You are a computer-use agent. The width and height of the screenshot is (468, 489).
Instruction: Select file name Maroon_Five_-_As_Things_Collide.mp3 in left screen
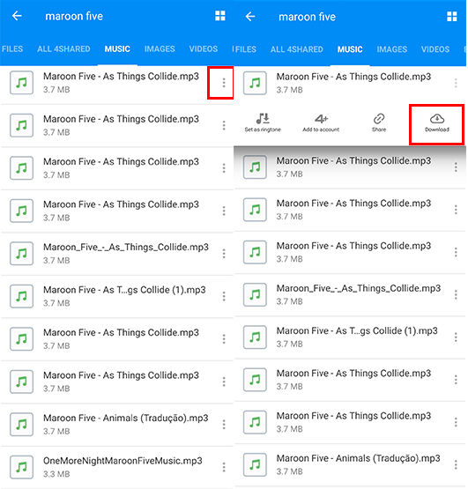(x=126, y=247)
